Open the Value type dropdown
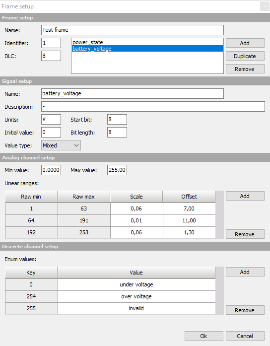 click(x=61, y=145)
